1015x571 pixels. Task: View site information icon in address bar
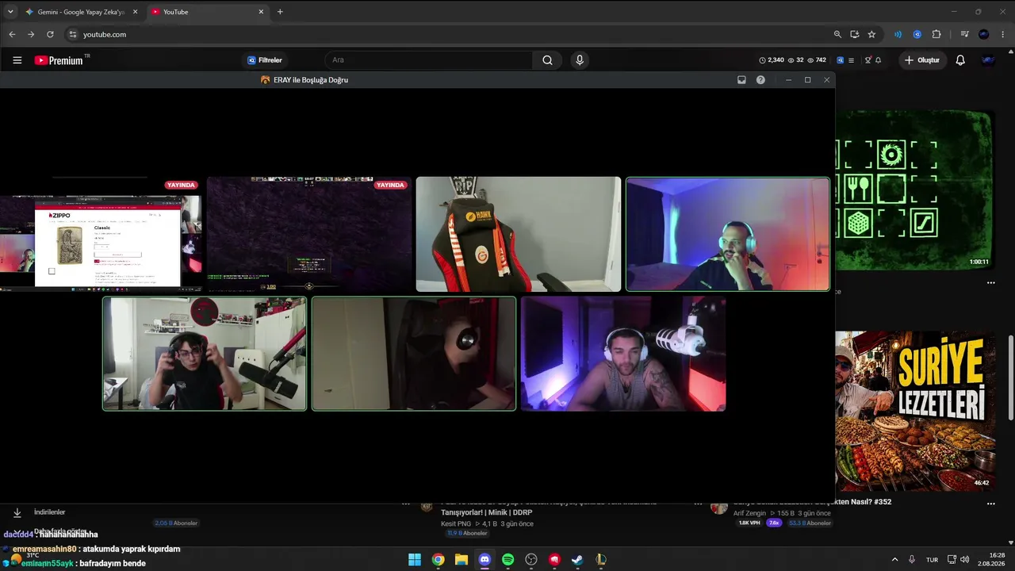pyautogui.click(x=73, y=34)
